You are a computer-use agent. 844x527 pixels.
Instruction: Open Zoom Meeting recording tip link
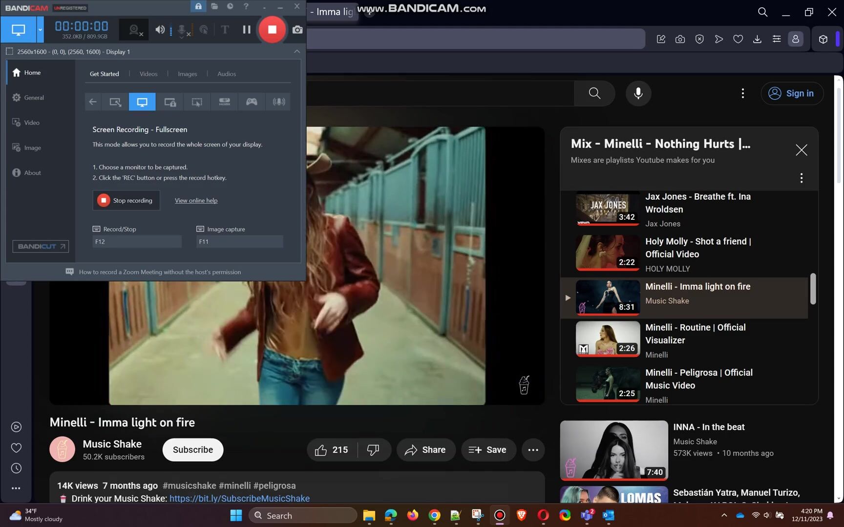tap(160, 272)
